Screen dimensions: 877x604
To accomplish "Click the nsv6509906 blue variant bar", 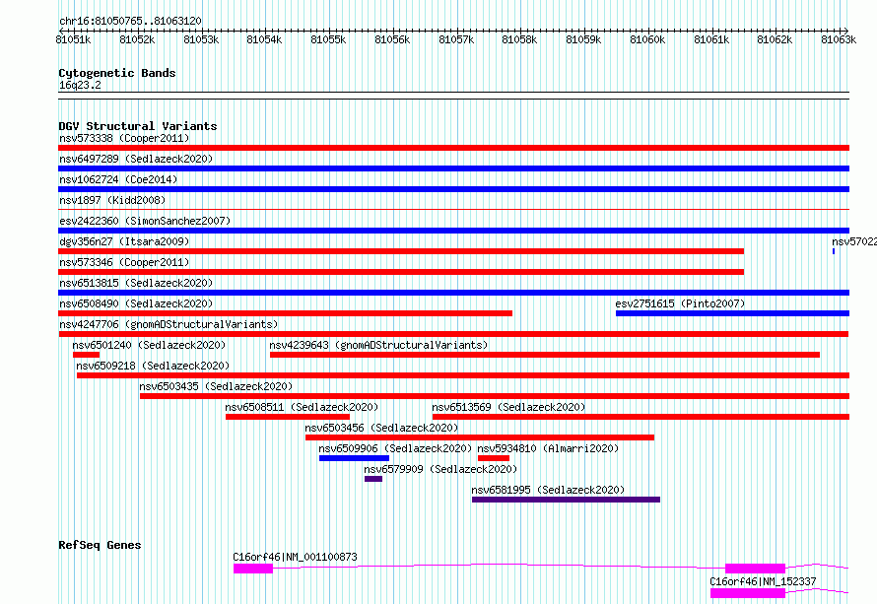I will pos(354,458).
